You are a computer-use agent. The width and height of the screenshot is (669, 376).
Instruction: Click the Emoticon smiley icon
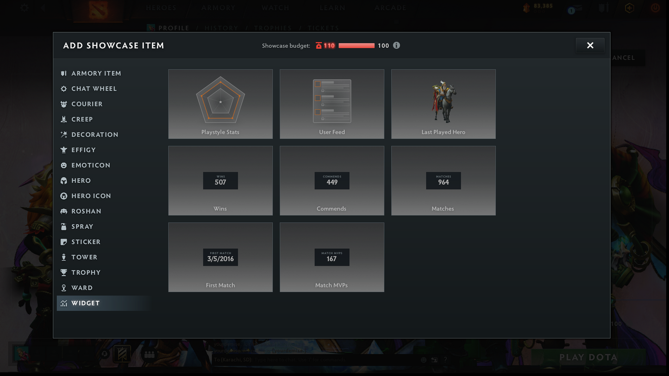tap(64, 165)
